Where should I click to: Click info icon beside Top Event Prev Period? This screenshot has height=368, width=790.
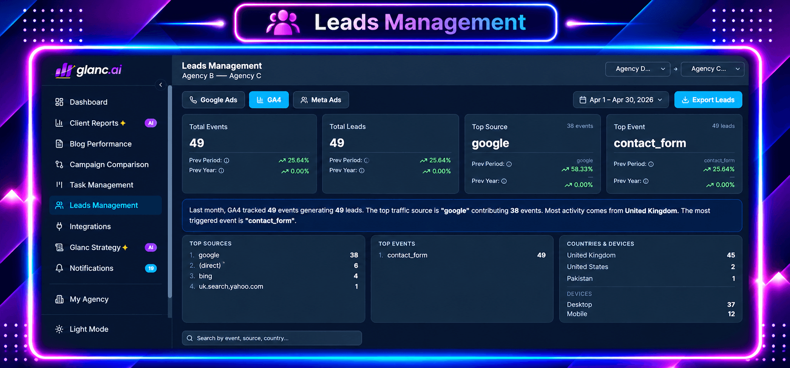click(651, 164)
